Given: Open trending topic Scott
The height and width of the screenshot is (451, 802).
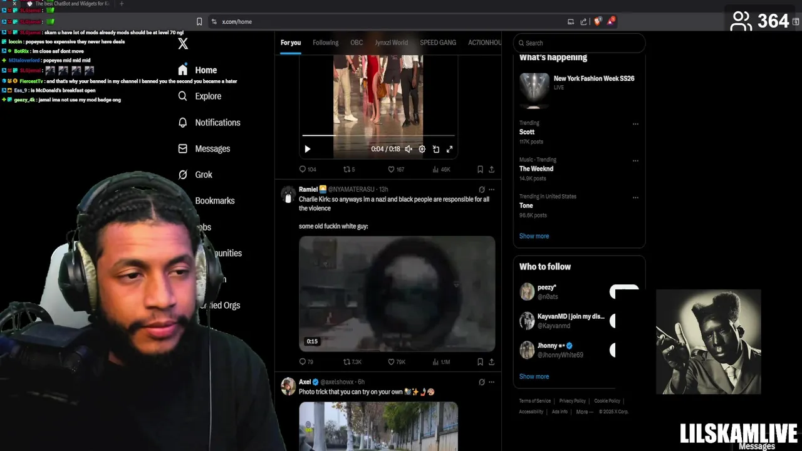Looking at the screenshot, I should 527,132.
